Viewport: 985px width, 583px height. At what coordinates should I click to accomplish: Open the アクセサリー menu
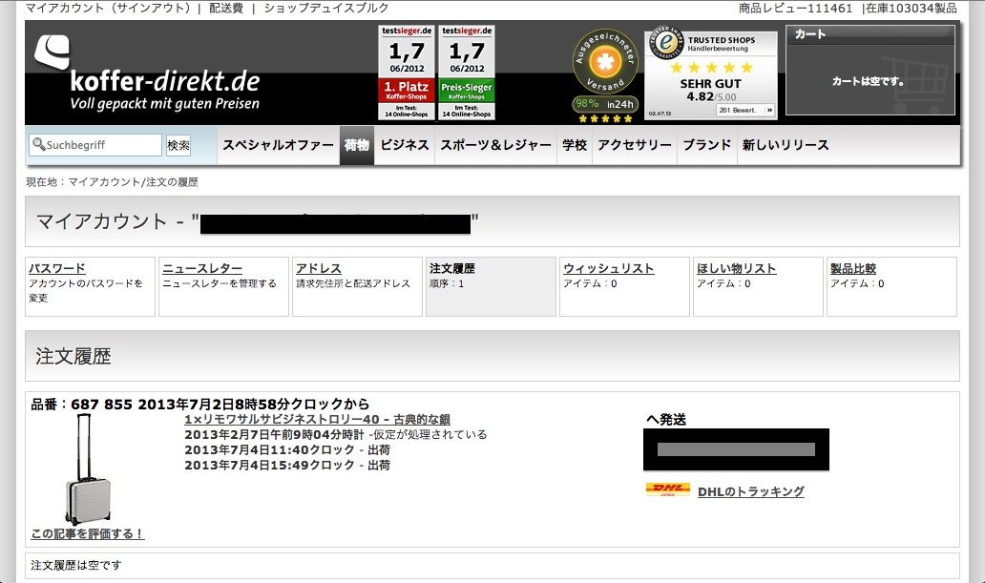click(x=635, y=145)
